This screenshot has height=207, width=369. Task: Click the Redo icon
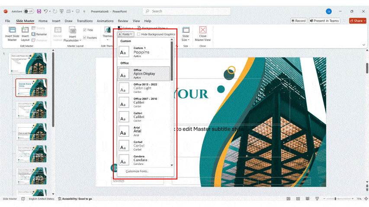tap(55, 11)
